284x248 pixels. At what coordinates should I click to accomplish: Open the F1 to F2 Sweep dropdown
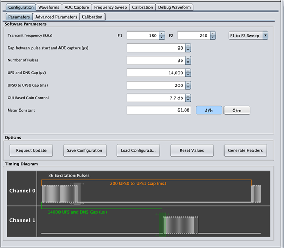248,36
